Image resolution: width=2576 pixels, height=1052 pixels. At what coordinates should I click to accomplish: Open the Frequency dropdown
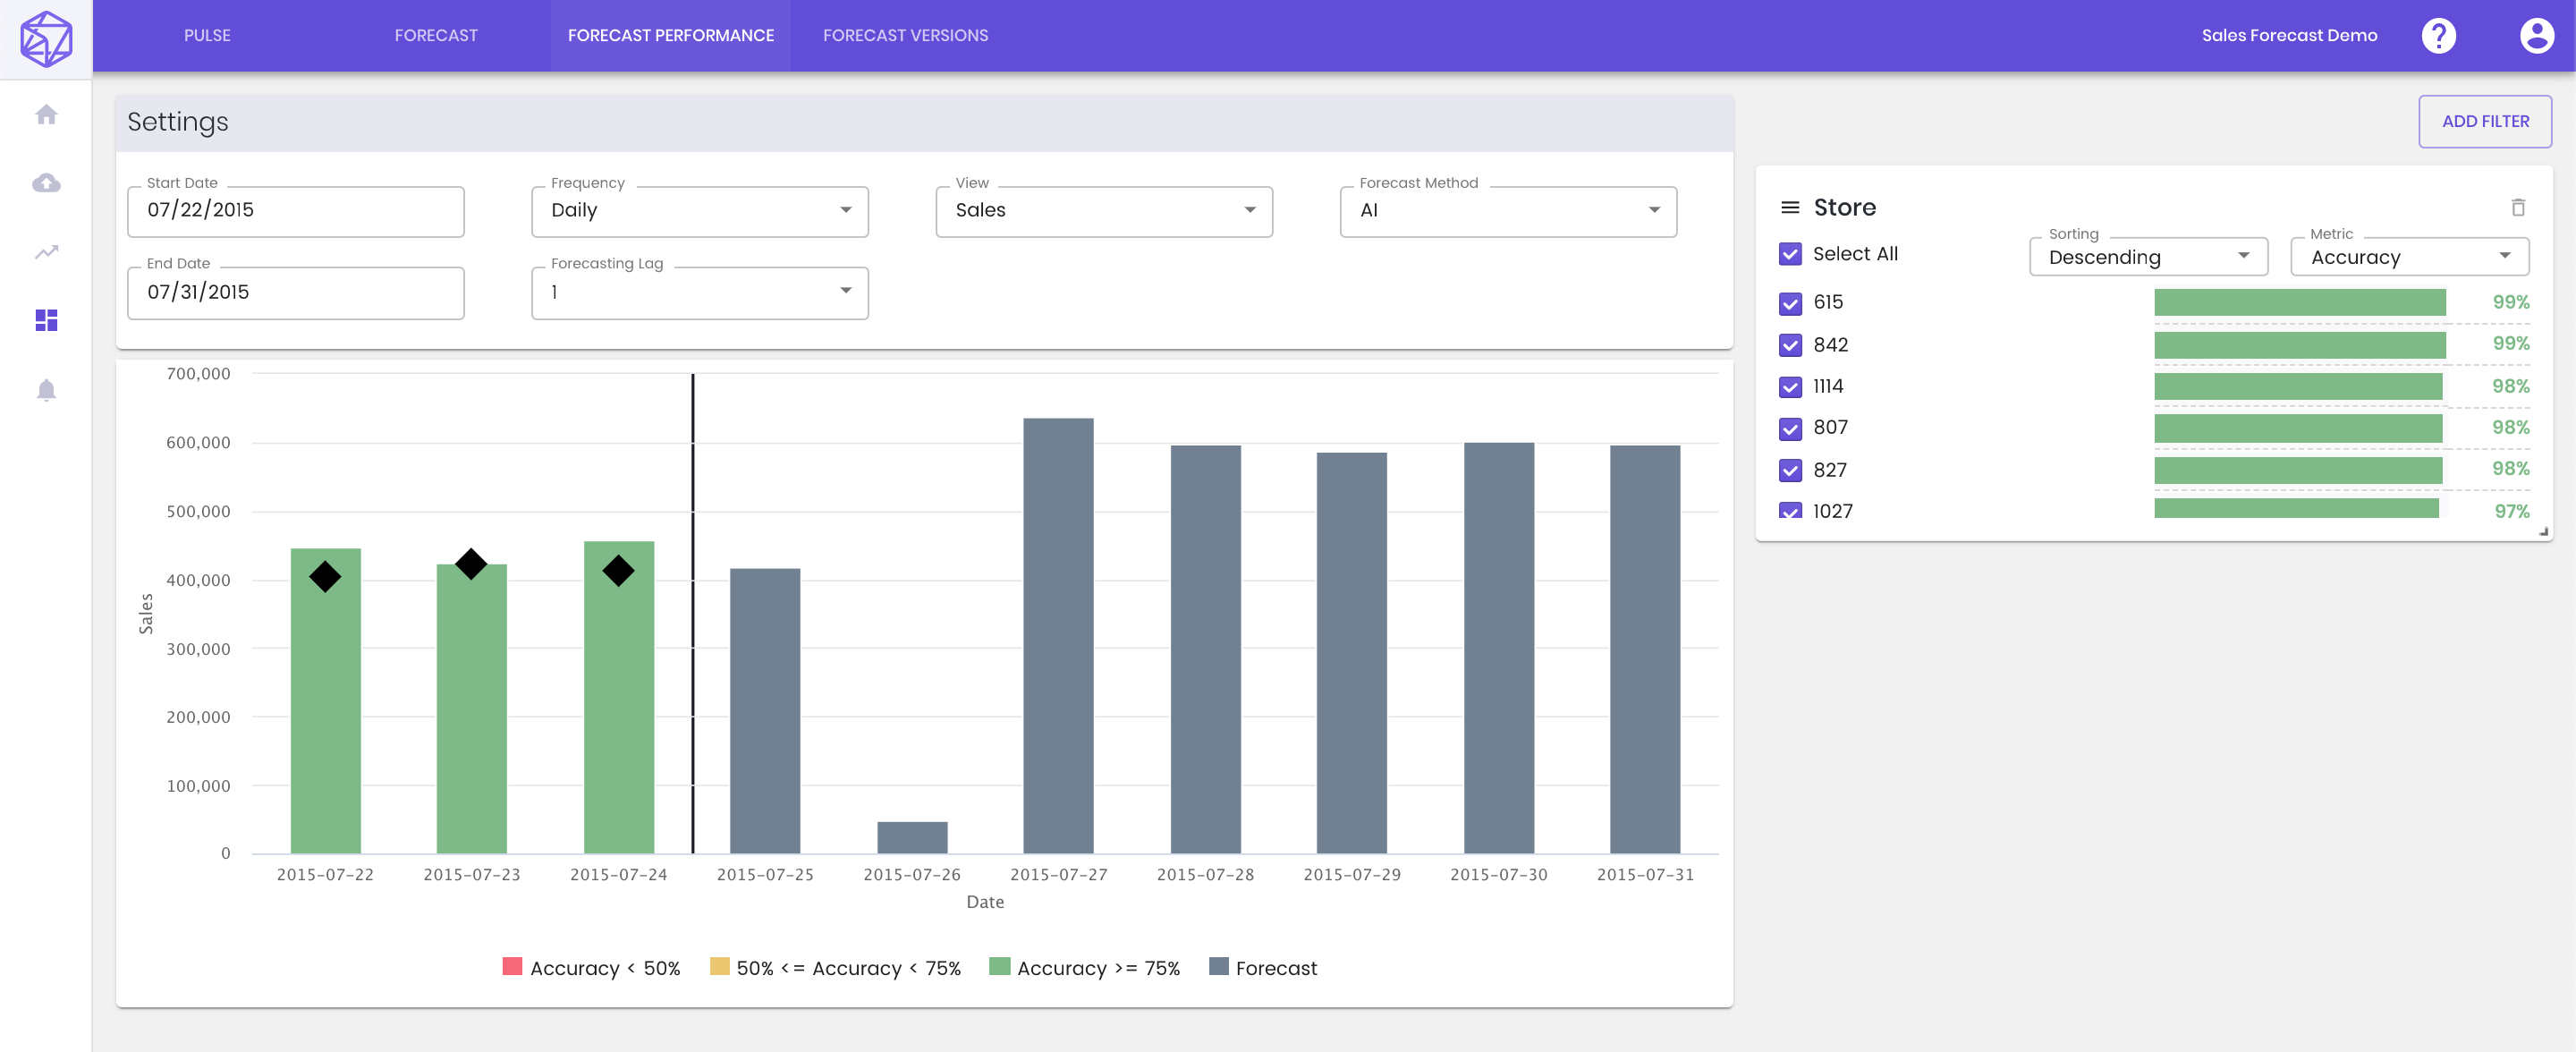[700, 211]
